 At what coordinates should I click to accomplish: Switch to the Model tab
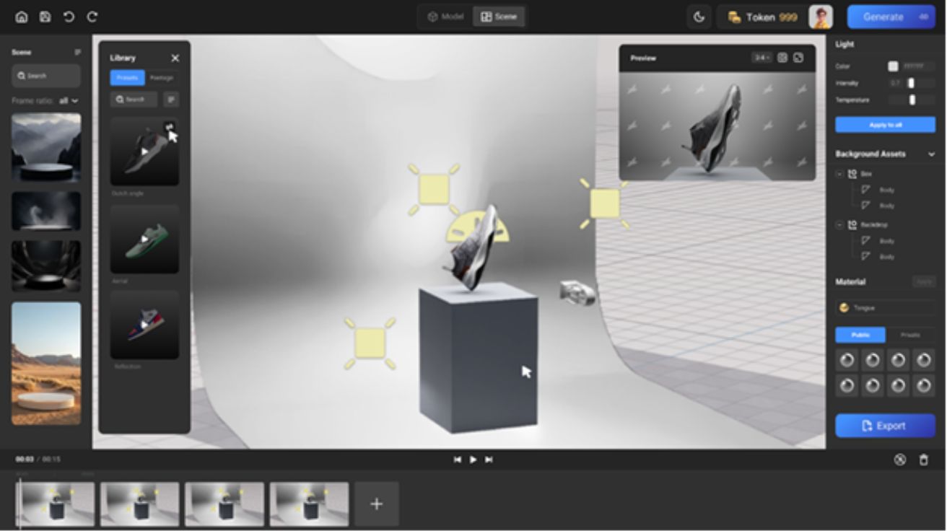coord(445,17)
